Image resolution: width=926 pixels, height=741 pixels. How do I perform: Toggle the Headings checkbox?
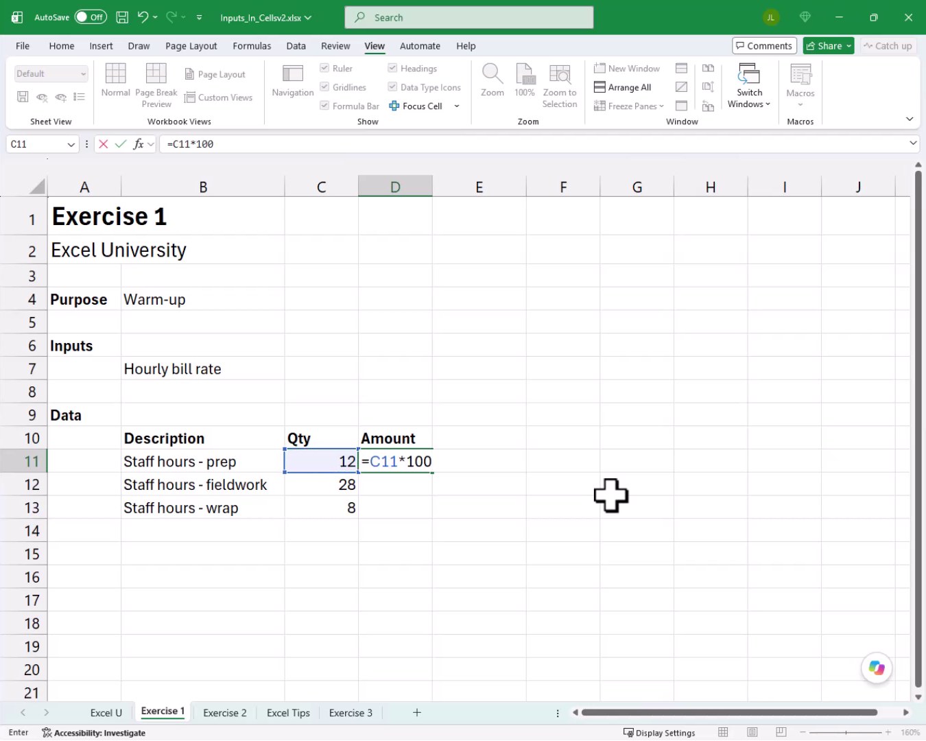(x=392, y=68)
